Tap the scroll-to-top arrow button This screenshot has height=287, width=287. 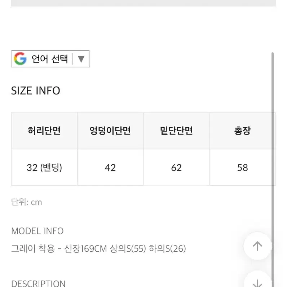pyautogui.click(x=257, y=246)
